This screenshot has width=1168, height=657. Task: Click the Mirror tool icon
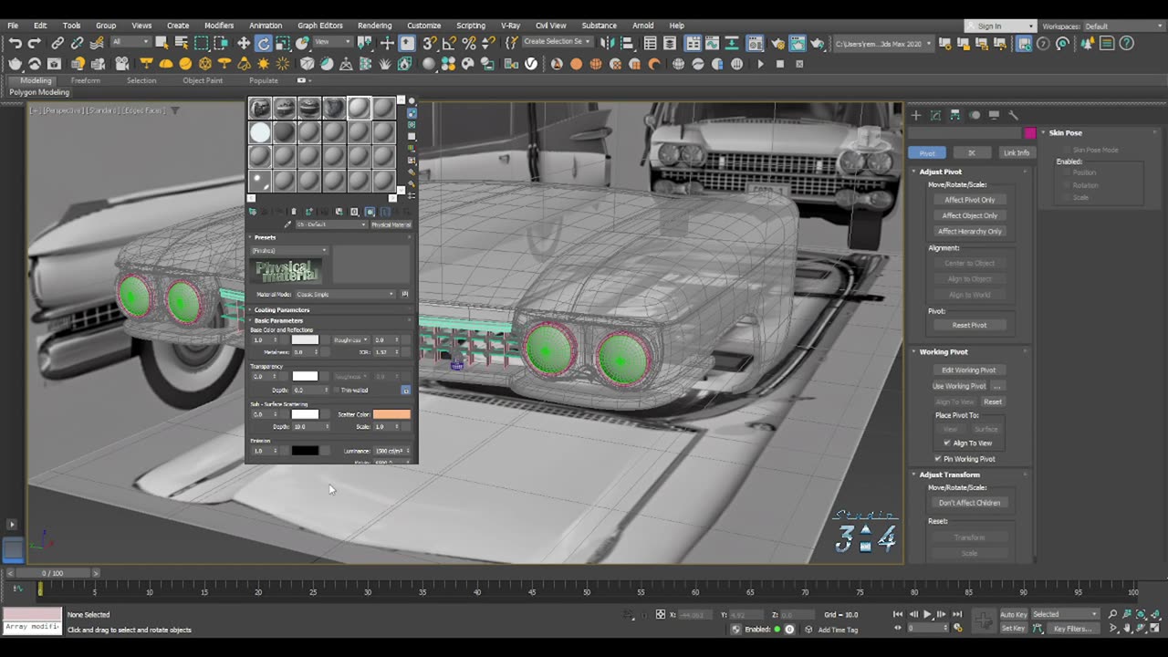607,43
